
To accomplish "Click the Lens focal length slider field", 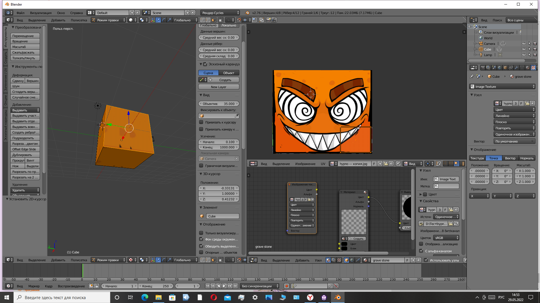I will [219, 104].
